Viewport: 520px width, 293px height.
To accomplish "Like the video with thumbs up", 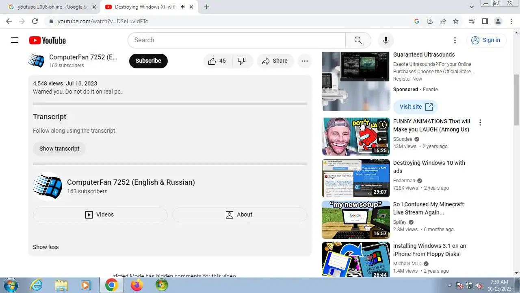I will coord(217,61).
